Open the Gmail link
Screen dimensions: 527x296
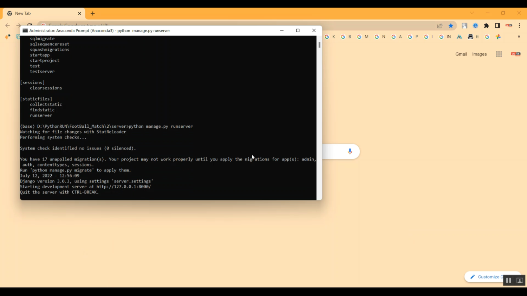click(x=461, y=54)
